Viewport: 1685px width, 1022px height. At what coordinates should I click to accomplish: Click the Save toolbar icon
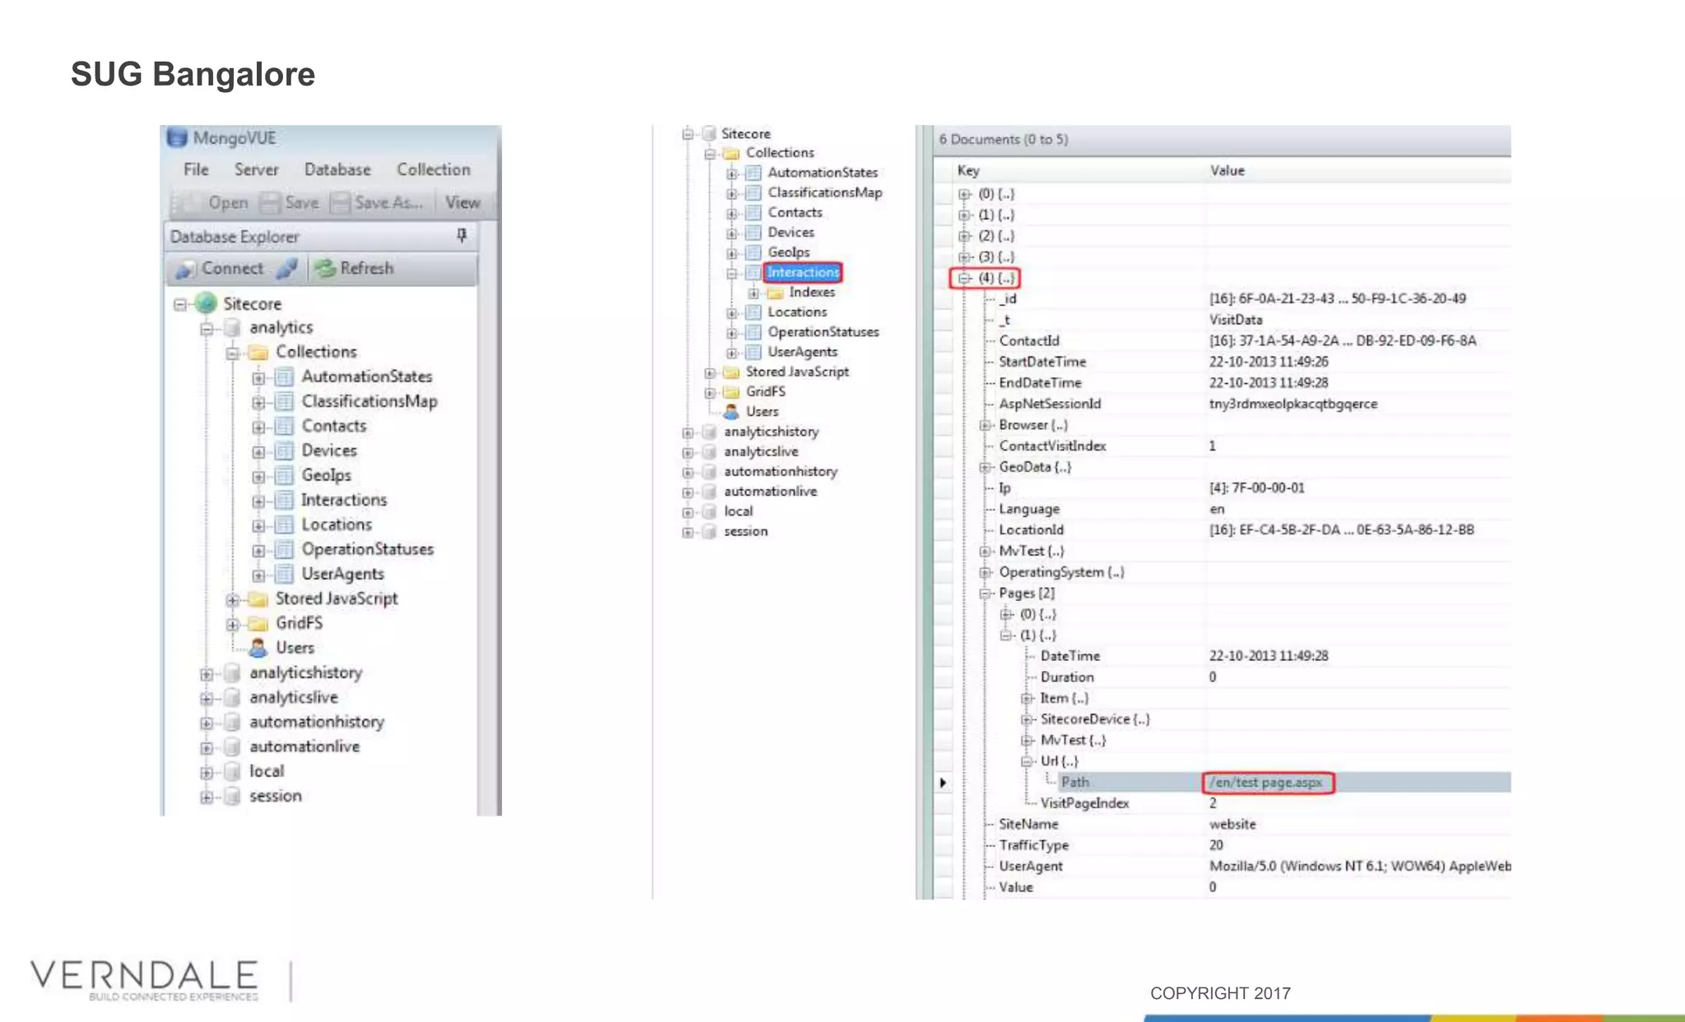[x=269, y=202]
